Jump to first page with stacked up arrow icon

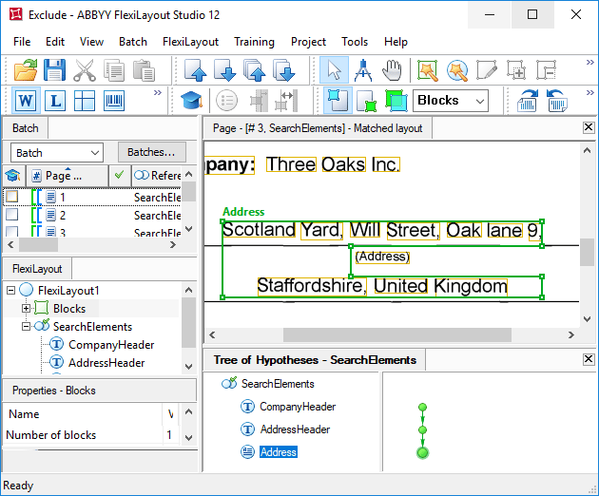tap(255, 70)
